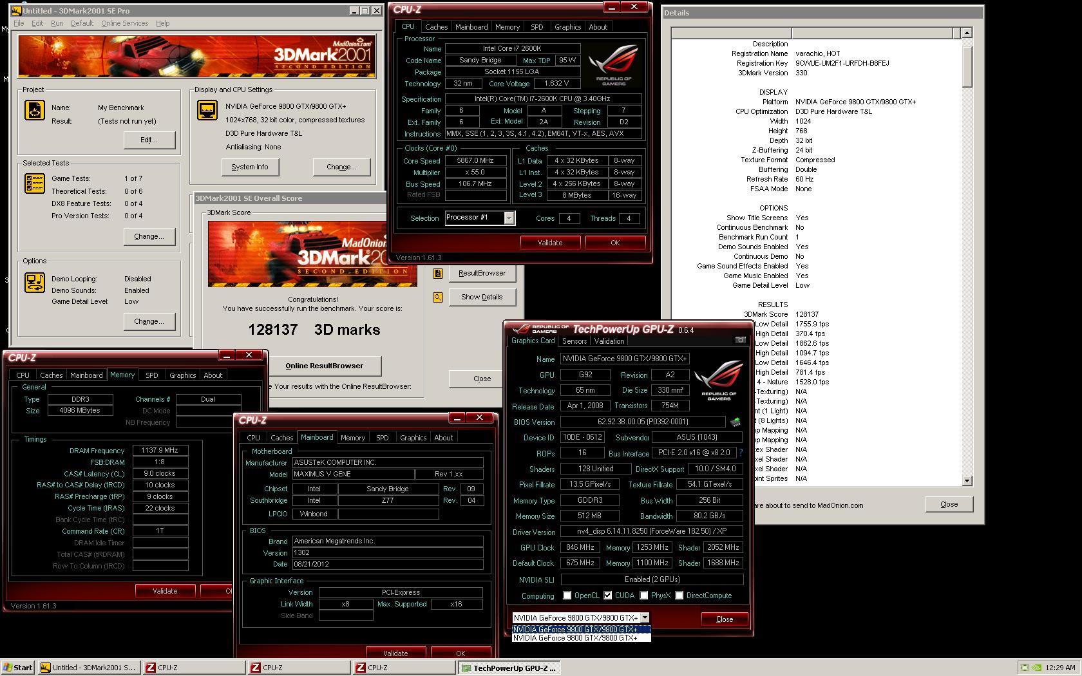Click the Options demo looping icon
Image resolution: width=1082 pixels, height=676 pixels.
pos(35,282)
